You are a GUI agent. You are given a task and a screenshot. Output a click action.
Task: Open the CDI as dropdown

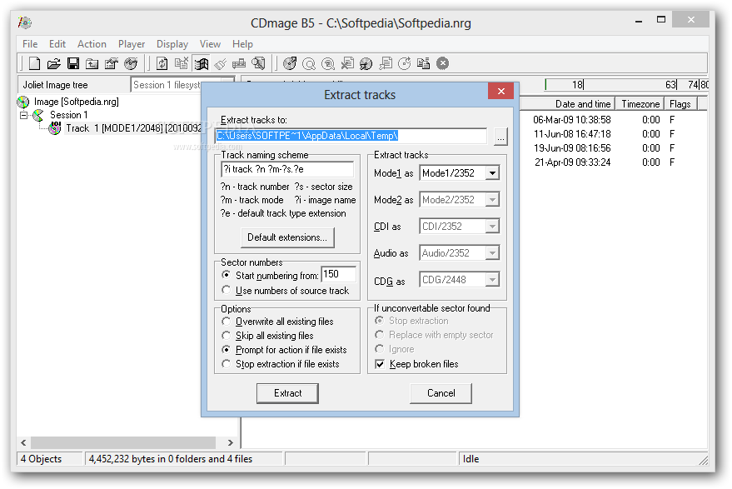click(492, 227)
